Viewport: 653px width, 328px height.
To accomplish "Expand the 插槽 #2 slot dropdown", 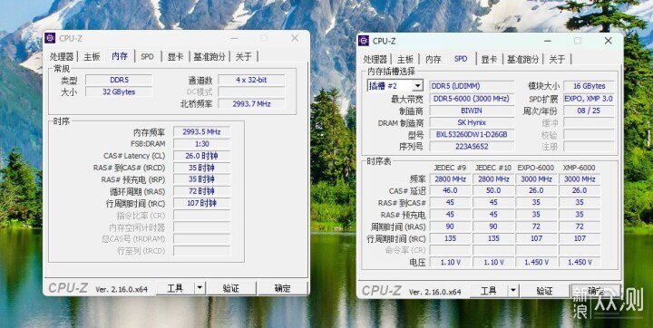I will tap(417, 86).
